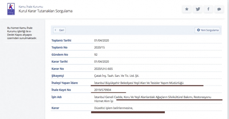
Task: Select the İhale Kayıt No label
Action: [61, 90]
